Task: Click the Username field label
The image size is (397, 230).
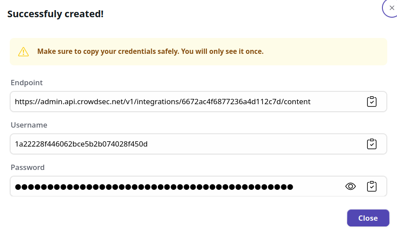Action: 29,125
